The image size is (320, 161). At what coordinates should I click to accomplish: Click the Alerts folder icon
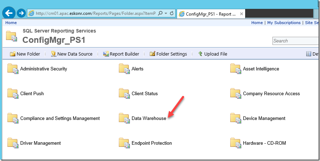[124, 69]
